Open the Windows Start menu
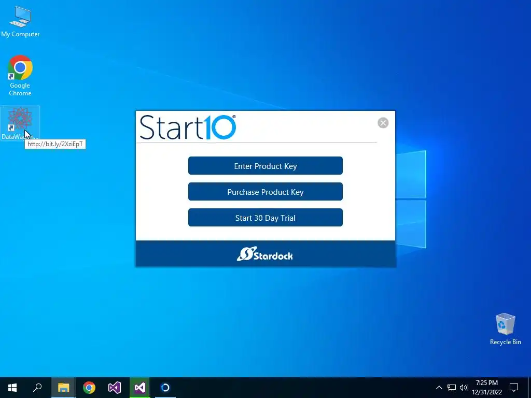 (x=12, y=388)
